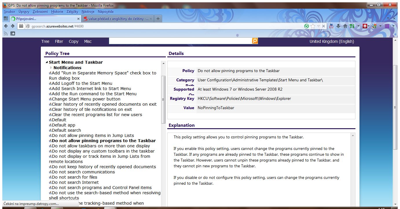400x209 pixels.
Task: Select 'Add Search Internet link to Start Menu'
Action: point(91,89)
